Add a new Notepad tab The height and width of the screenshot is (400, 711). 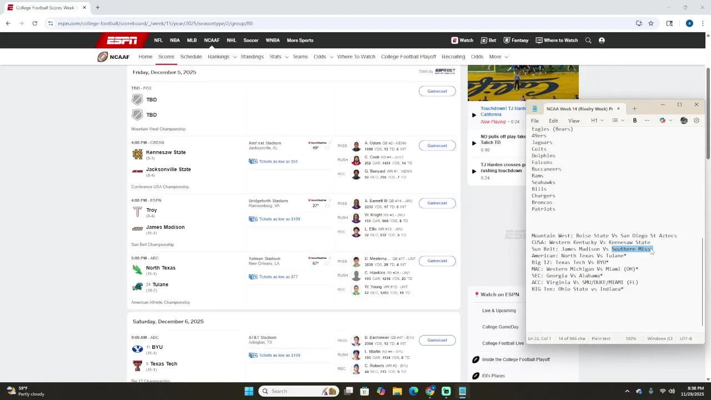coord(634,109)
